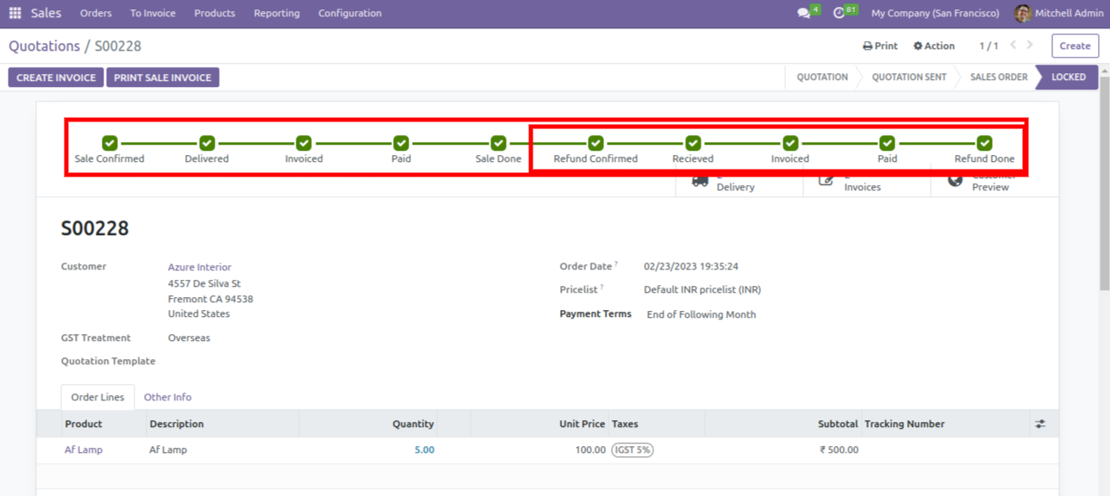Open the Print dropdown
Viewport: 1110px width, 496px height.
click(880, 46)
